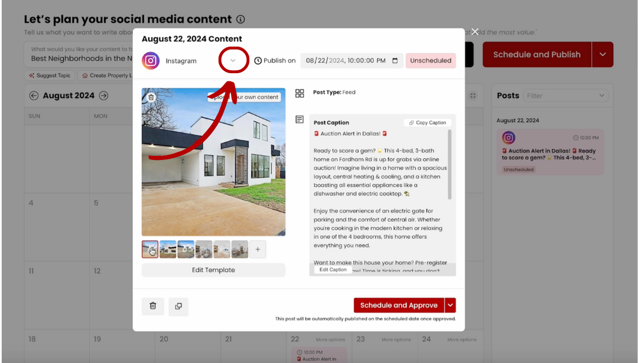Screen dimensions: 638x363
Task: Select the third house thumbnail
Action: 186,249
